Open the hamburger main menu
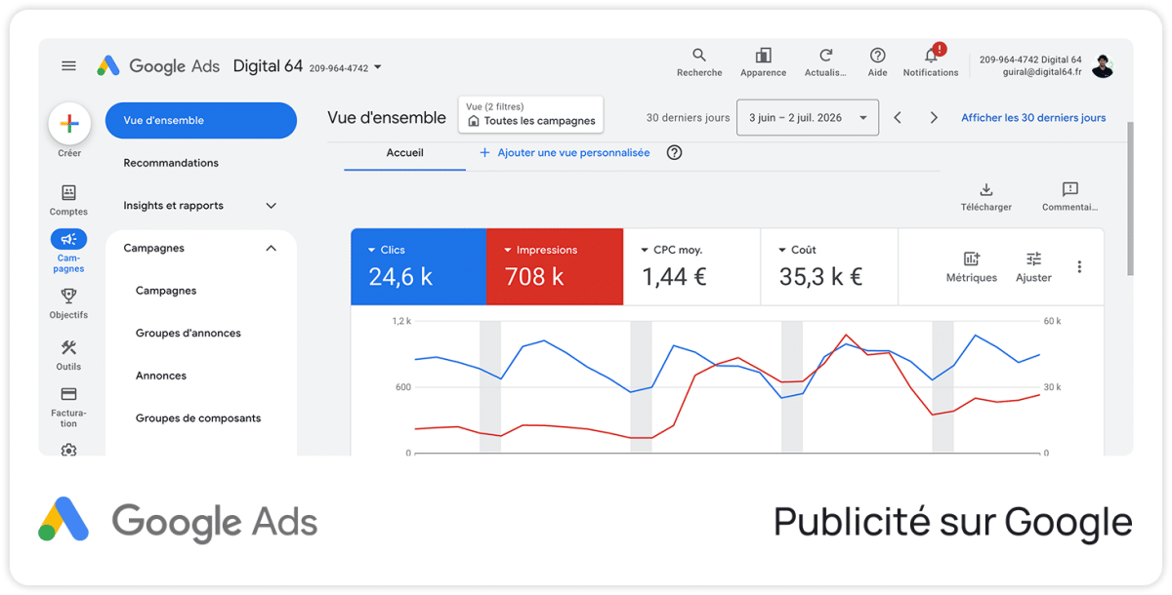Viewport: 1172px width, 595px height. (x=68, y=66)
